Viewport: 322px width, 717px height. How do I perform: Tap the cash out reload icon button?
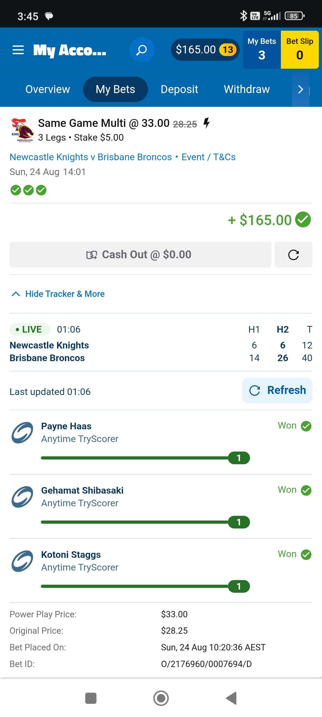click(293, 255)
